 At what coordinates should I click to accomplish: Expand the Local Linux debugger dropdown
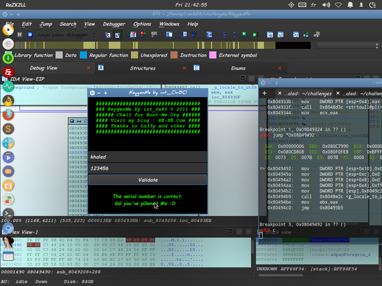point(67,35)
